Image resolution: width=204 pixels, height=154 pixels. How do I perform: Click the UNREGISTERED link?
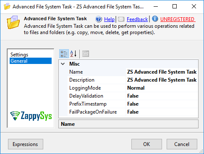(178, 19)
